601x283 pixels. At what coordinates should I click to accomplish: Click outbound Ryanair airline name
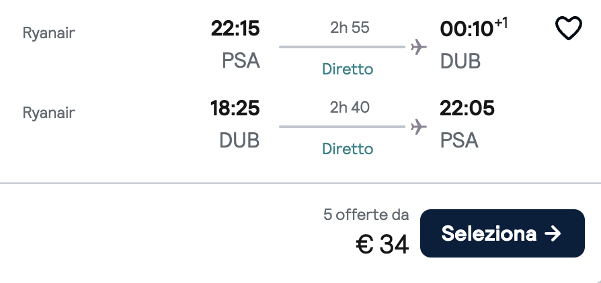(48, 33)
